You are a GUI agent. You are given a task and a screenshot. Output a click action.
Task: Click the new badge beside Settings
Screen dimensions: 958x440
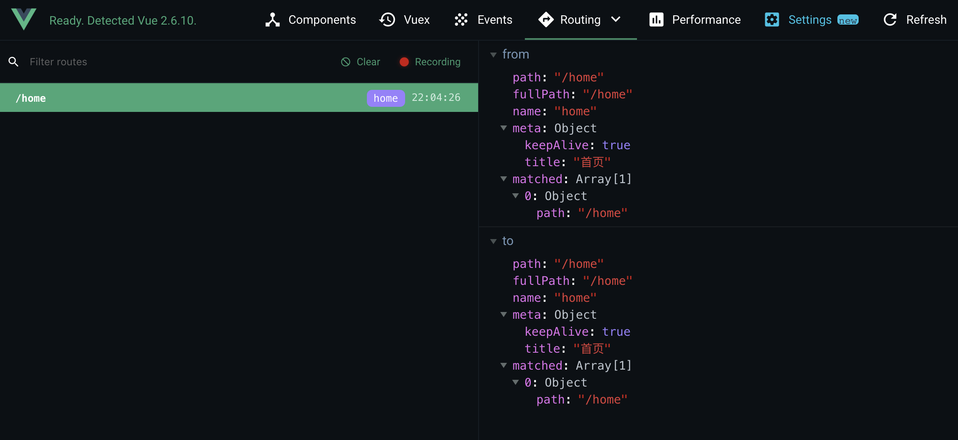point(848,20)
